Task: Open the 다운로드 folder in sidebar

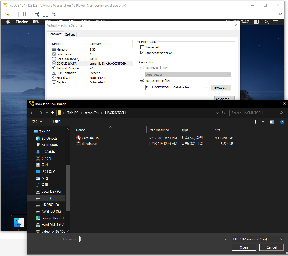Action: [45, 152]
